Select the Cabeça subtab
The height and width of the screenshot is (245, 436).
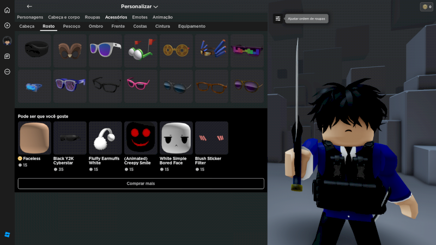pyautogui.click(x=27, y=26)
